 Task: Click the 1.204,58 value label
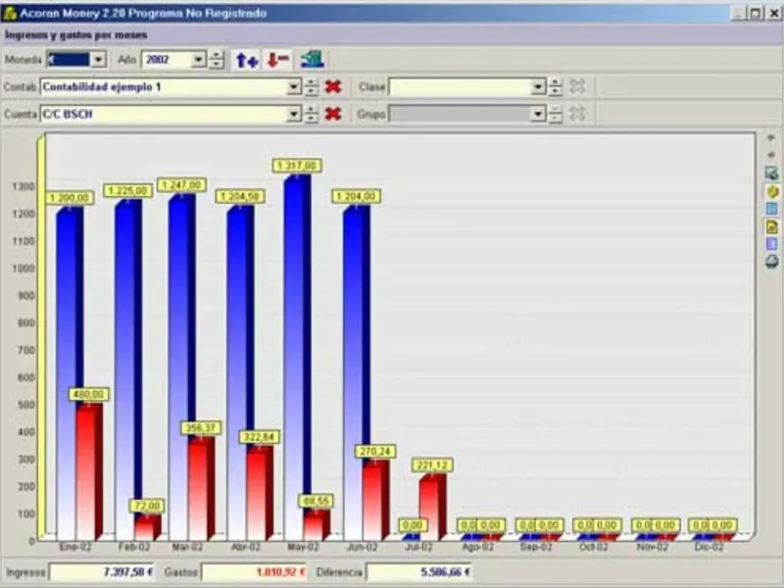(240, 196)
